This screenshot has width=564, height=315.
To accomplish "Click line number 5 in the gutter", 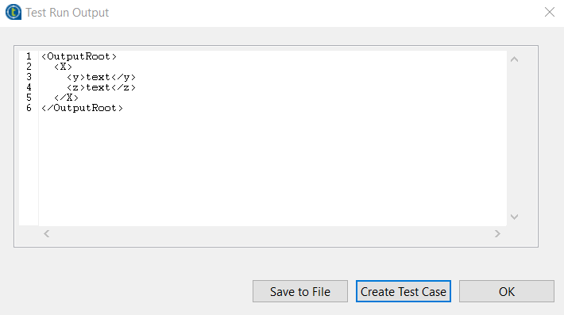I will (29, 98).
